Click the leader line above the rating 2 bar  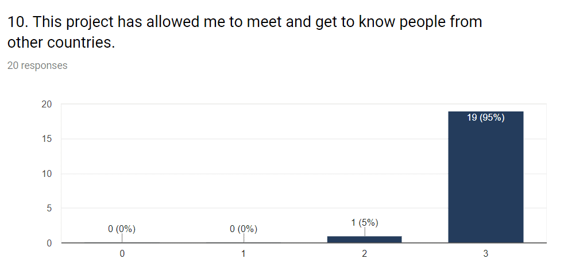tap(365, 231)
